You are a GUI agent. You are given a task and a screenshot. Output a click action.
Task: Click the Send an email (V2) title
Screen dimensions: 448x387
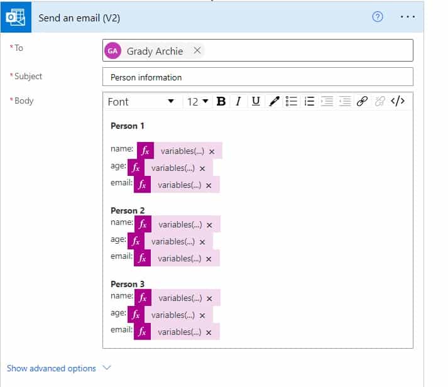point(79,18)
